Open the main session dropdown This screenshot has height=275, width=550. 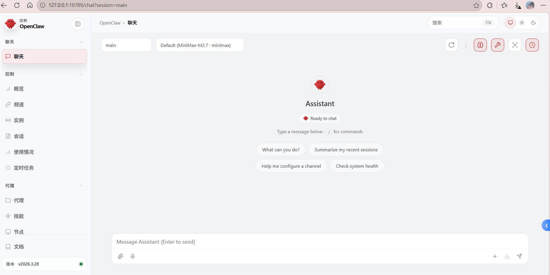click(126, 45)
